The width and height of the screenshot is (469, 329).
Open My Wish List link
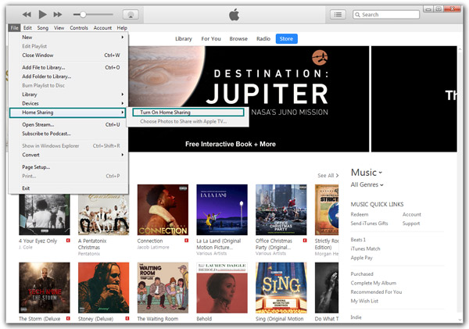pyautogui.click(x=364, y=301)
